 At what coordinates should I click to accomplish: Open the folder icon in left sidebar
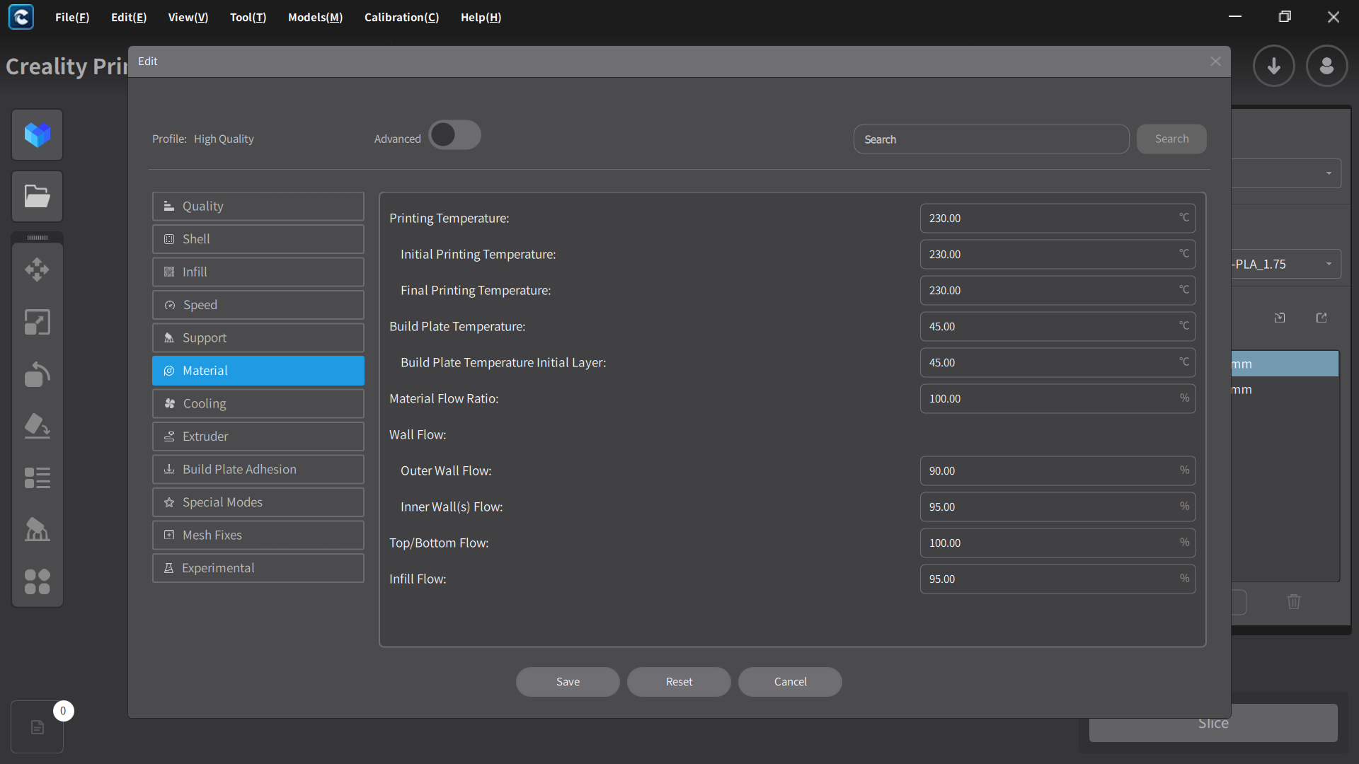pos(38,196)
